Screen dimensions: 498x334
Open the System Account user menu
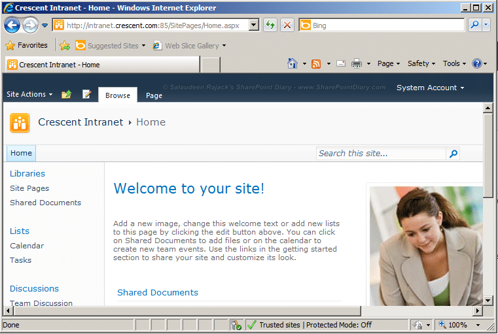[430, 88]
